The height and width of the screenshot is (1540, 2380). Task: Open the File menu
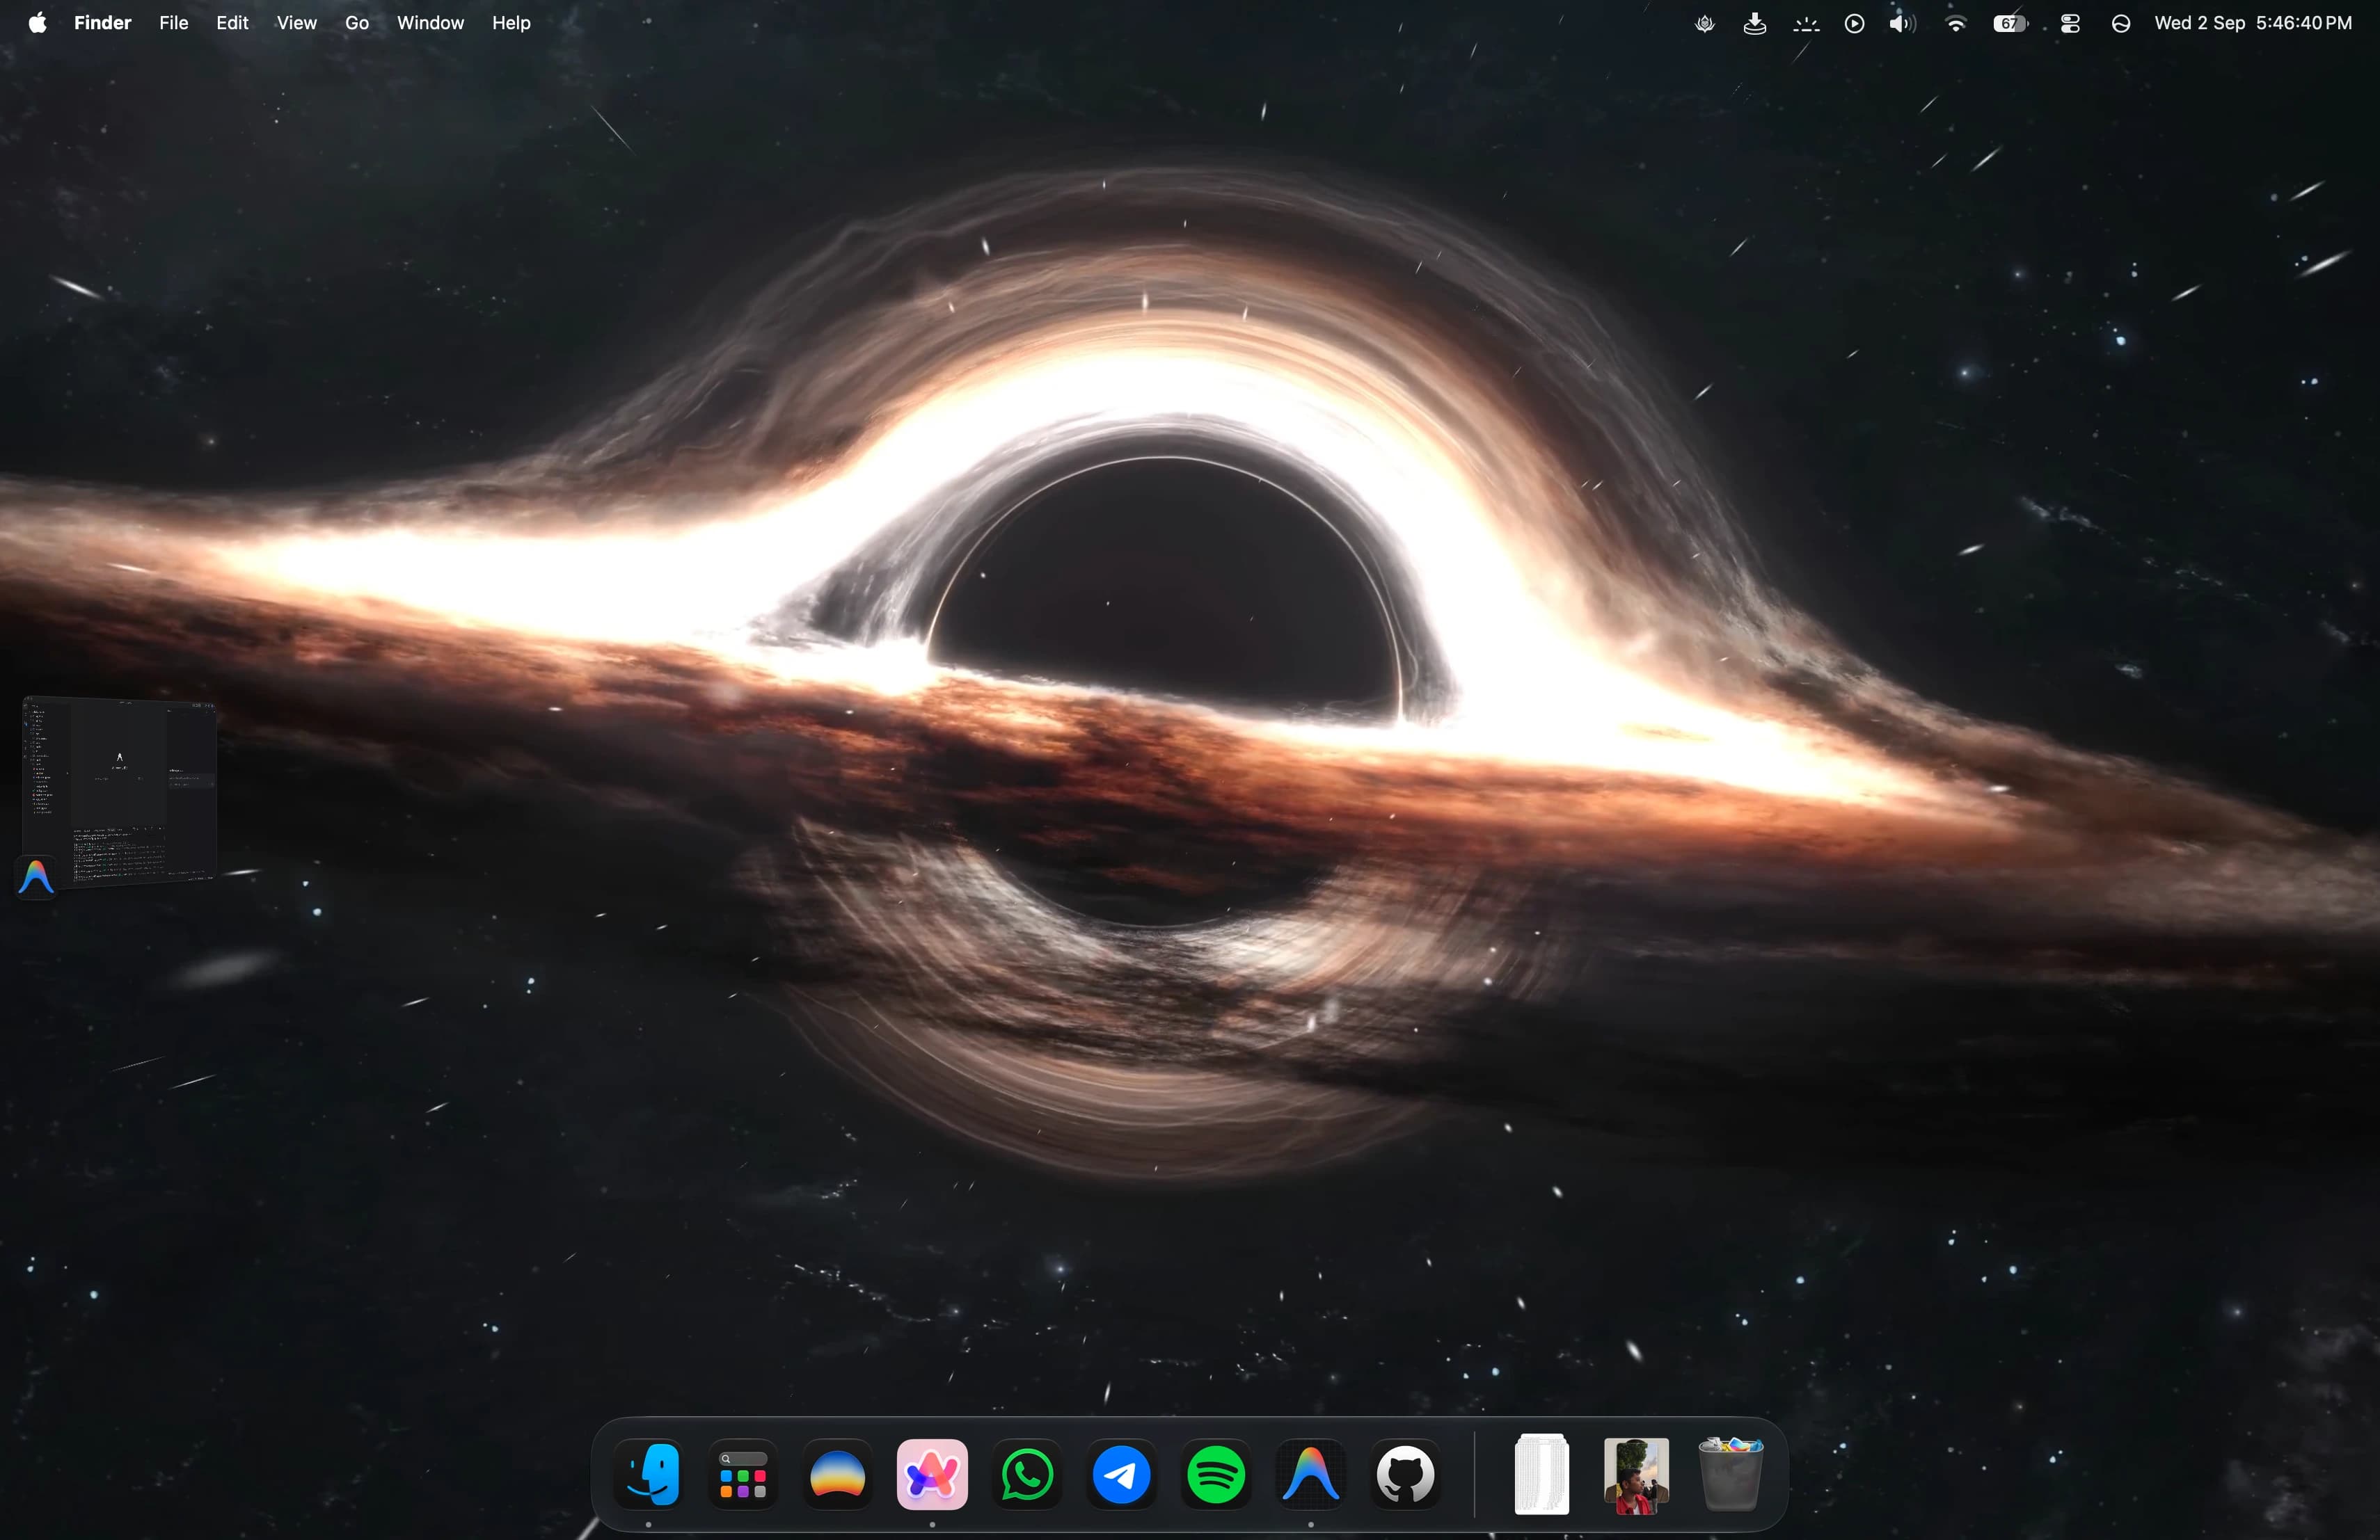[x=173, y=22]
